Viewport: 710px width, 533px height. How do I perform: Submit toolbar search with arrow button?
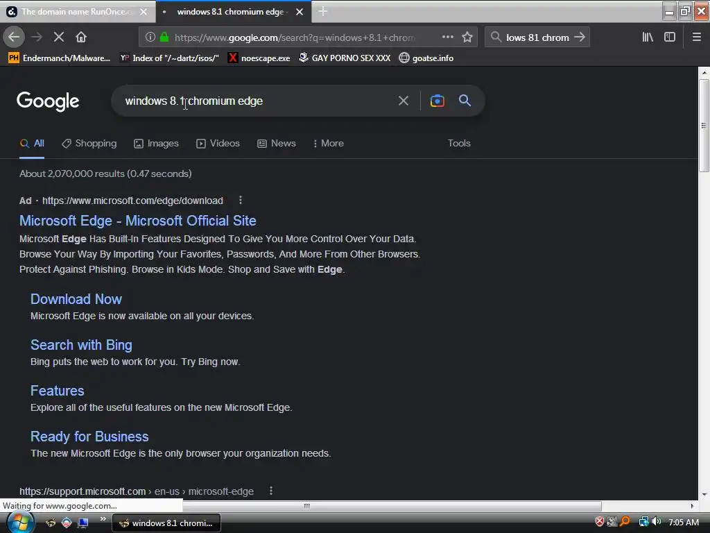(x=580, y=37)
